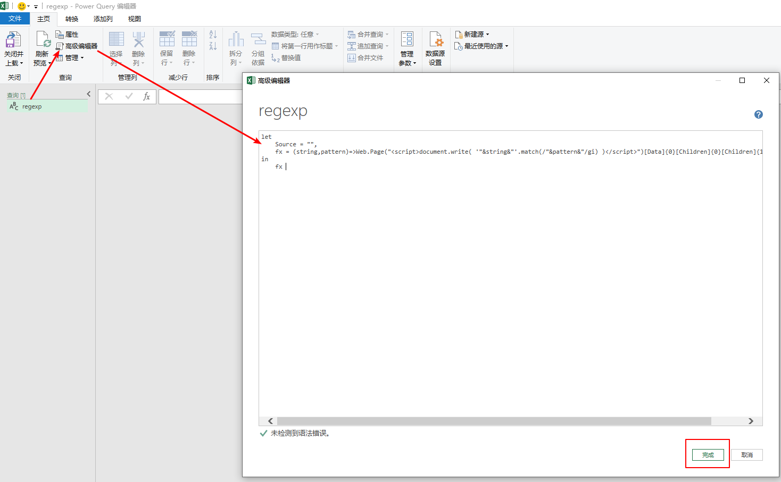Click the Excel icon in the title bar
Viewport: 781px width, 482px height.
[x=4, y=6]
